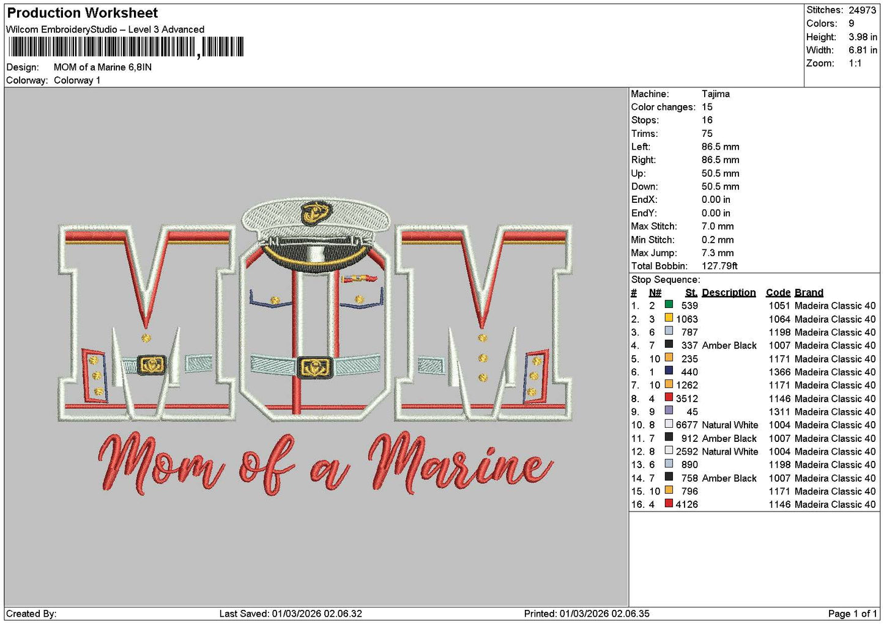This screenshot has width=884, height=624.
Task: Click the 'St.' column header
Action: (691, 293)
